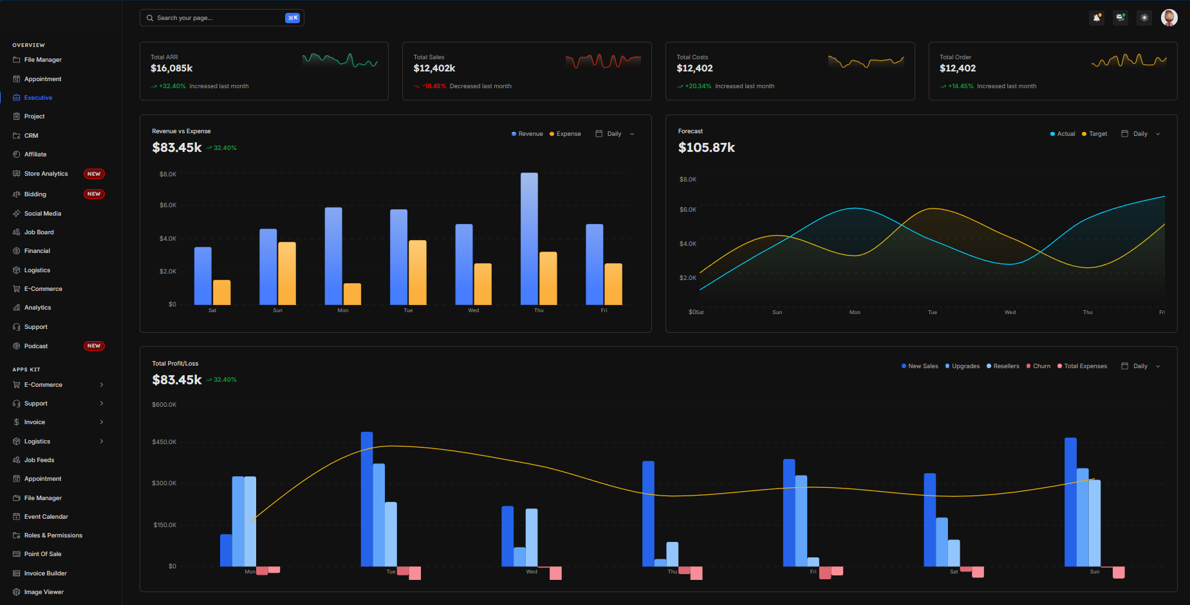Go to Bidding menu item
This screenshot has width=1190, height=605.
[x=35, y=194]
